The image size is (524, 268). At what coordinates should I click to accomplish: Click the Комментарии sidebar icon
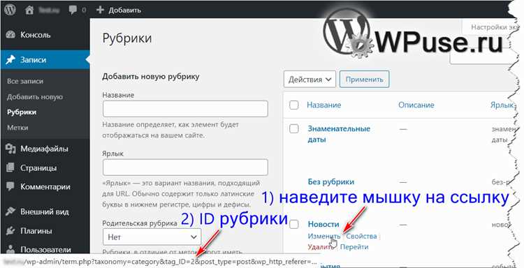(x=11, y=186)
